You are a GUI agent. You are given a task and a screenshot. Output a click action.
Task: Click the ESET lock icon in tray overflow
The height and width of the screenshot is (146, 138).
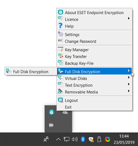(52, 112)
